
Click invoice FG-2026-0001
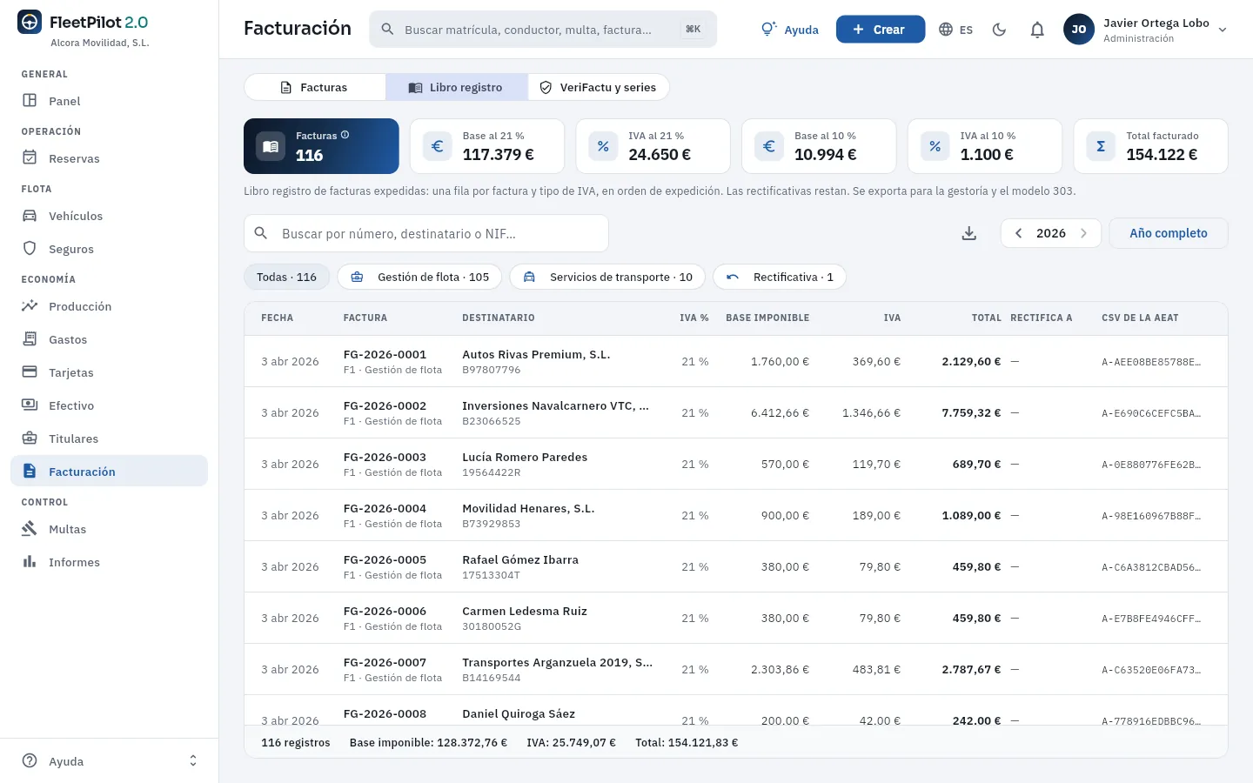point(385,355)
